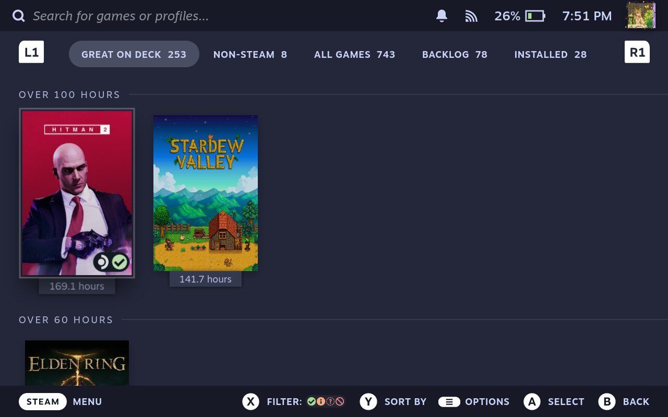Collapse the OVER 100 HOURS section
The image size is (668, 417).
[69, 94]
